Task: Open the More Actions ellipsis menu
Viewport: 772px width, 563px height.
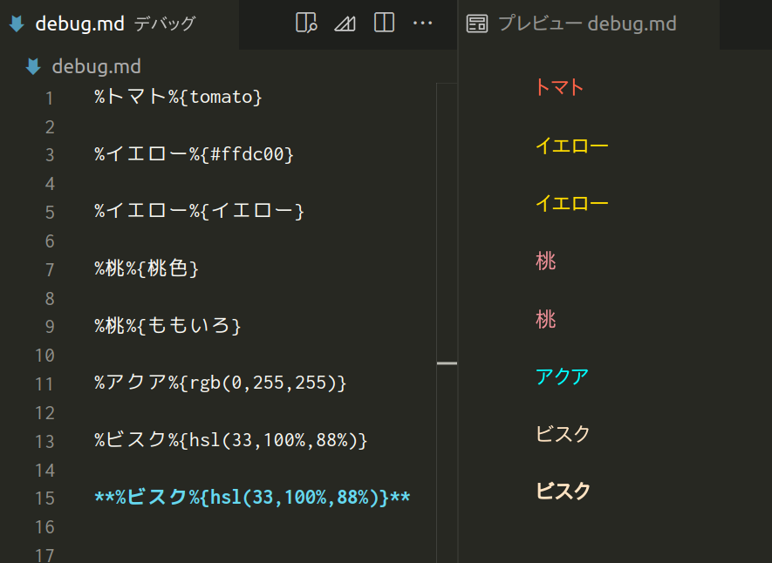Action: click(x=423, y=24)
